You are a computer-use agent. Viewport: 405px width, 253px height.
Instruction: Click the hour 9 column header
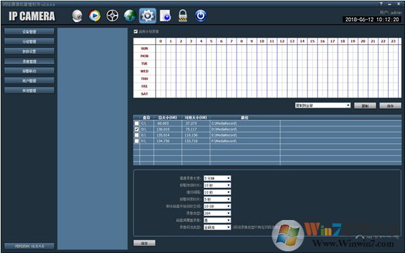(251, 41)
